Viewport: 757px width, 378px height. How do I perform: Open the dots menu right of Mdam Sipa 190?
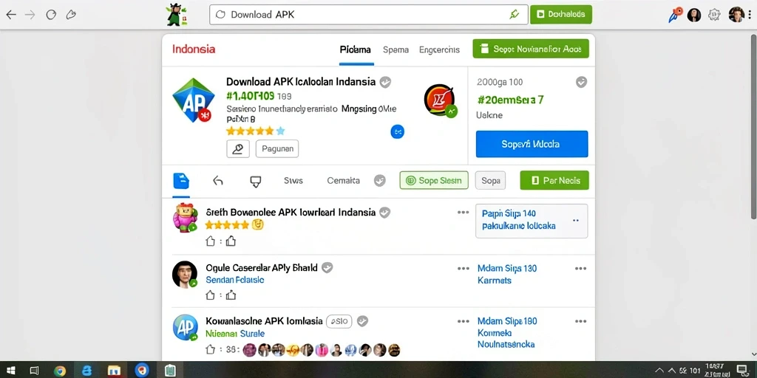[x=580, y=321]
